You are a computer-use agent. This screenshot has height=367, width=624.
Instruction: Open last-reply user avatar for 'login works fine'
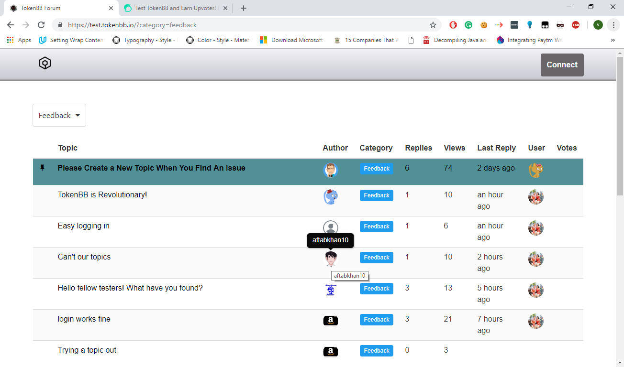536,321
